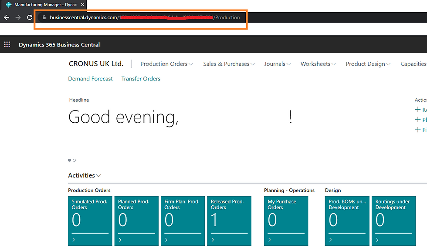Click the second plus action icon
Screen dimensions: 427x251
(417, 119)
